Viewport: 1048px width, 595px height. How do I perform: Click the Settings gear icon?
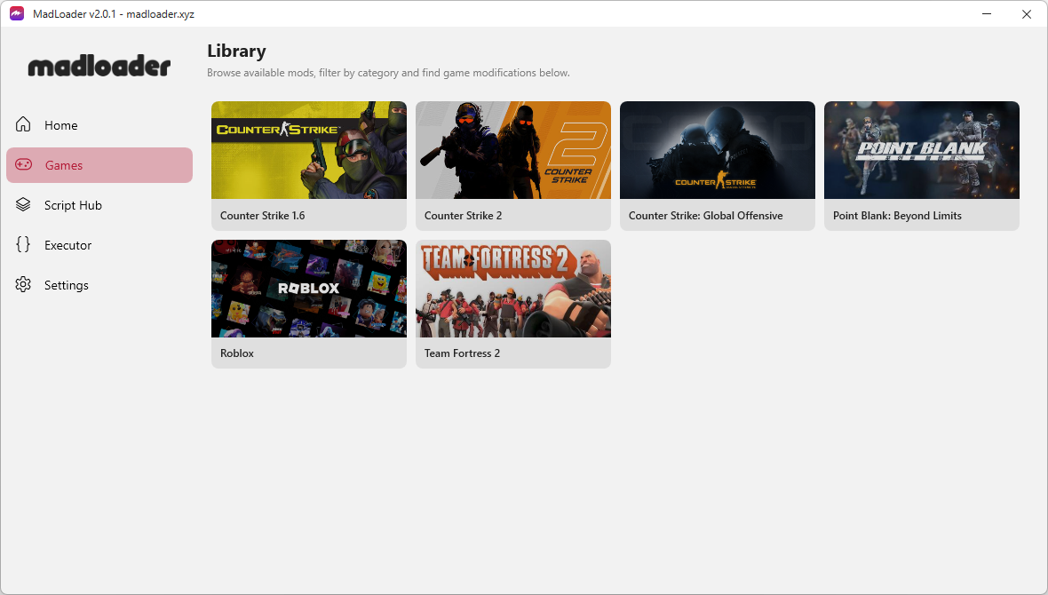(x=24, y=285)
